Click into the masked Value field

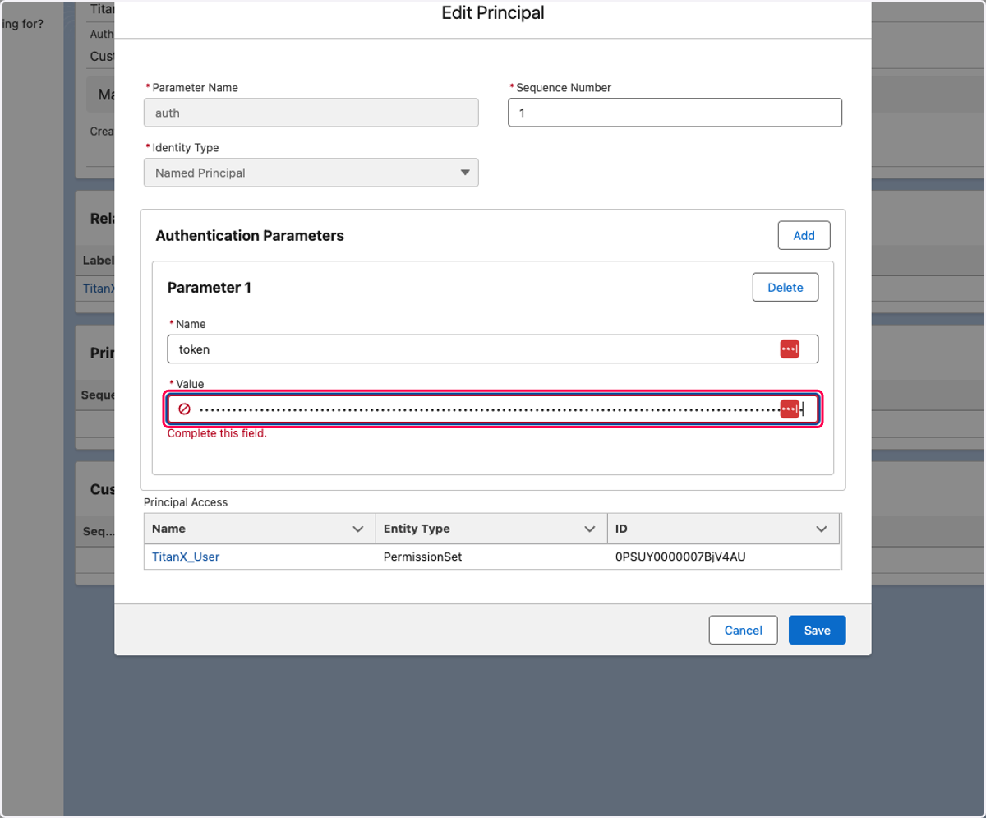492,409
